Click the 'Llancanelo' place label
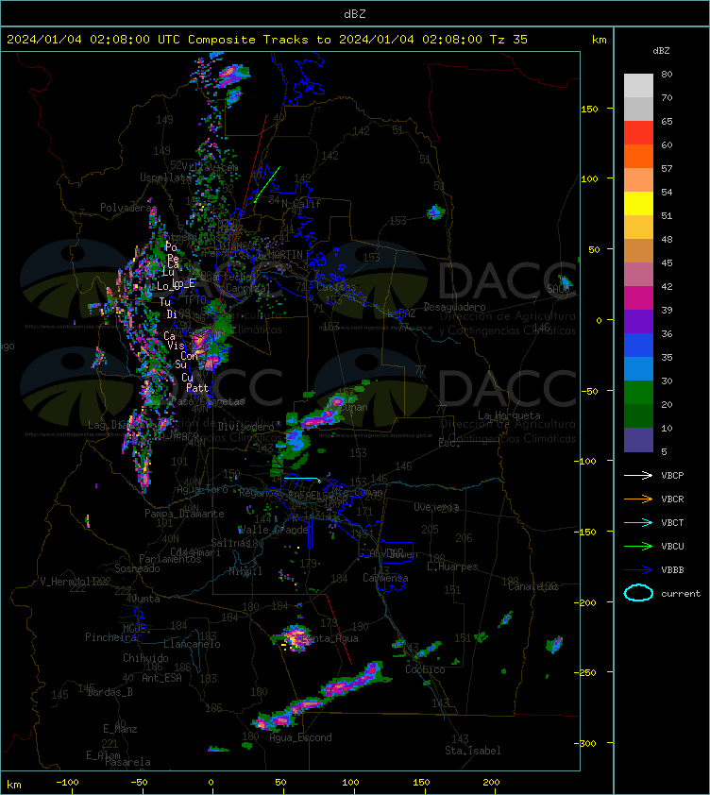Screen dimensions: 710x795 (x=192, y=644)
